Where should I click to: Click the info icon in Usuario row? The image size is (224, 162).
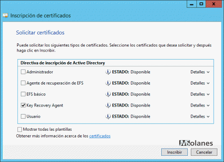pos(108,116)
